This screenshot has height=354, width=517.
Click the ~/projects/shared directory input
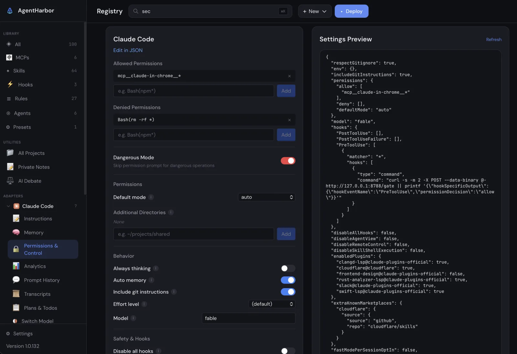[x=194, y=234]
